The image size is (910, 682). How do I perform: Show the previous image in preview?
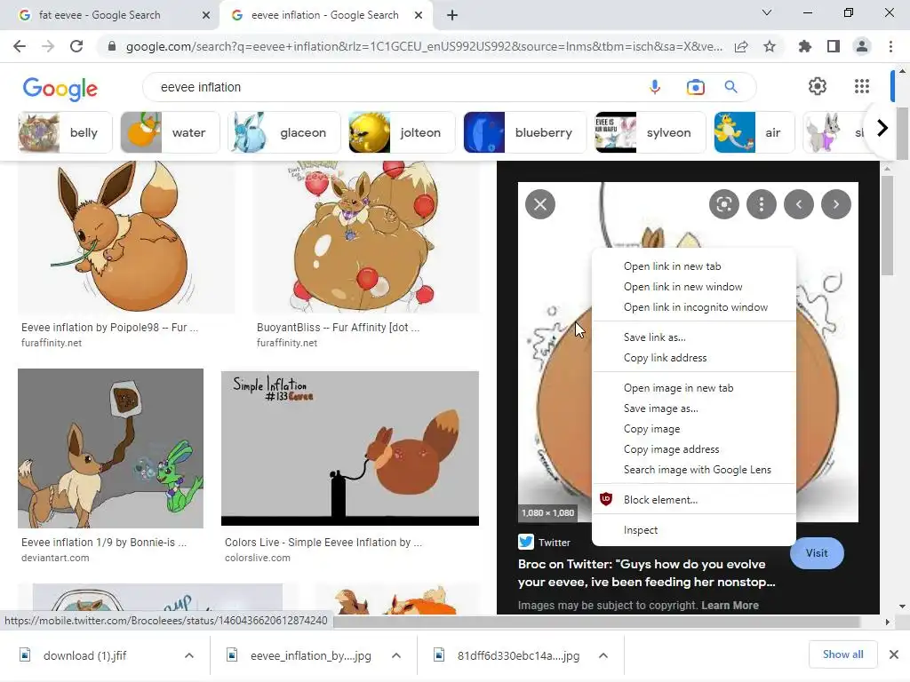(799, 204)
